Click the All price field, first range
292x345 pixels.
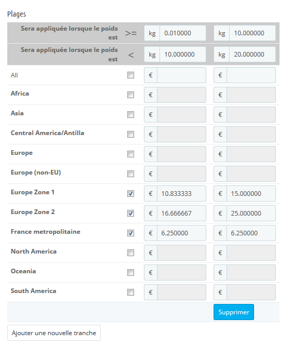(181, 75)
